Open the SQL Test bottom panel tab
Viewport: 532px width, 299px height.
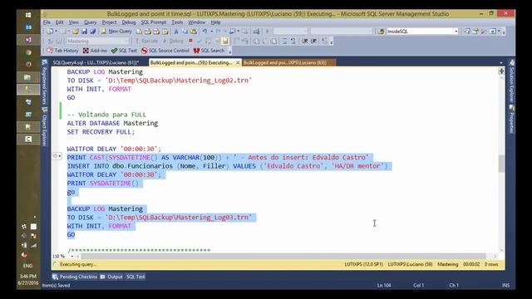[x=135, y=277]
